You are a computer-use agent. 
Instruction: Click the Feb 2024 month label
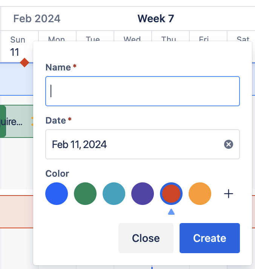pyautogui.click(x=37, y=18)
